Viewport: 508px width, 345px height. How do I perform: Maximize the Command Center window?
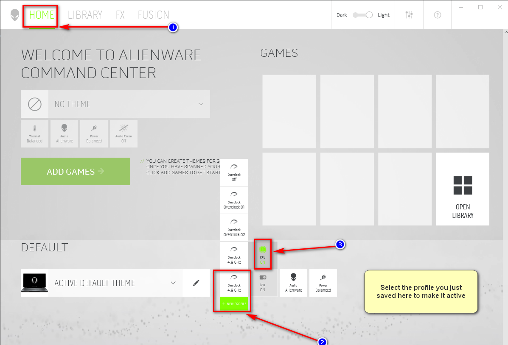click(x=480, y=7)
